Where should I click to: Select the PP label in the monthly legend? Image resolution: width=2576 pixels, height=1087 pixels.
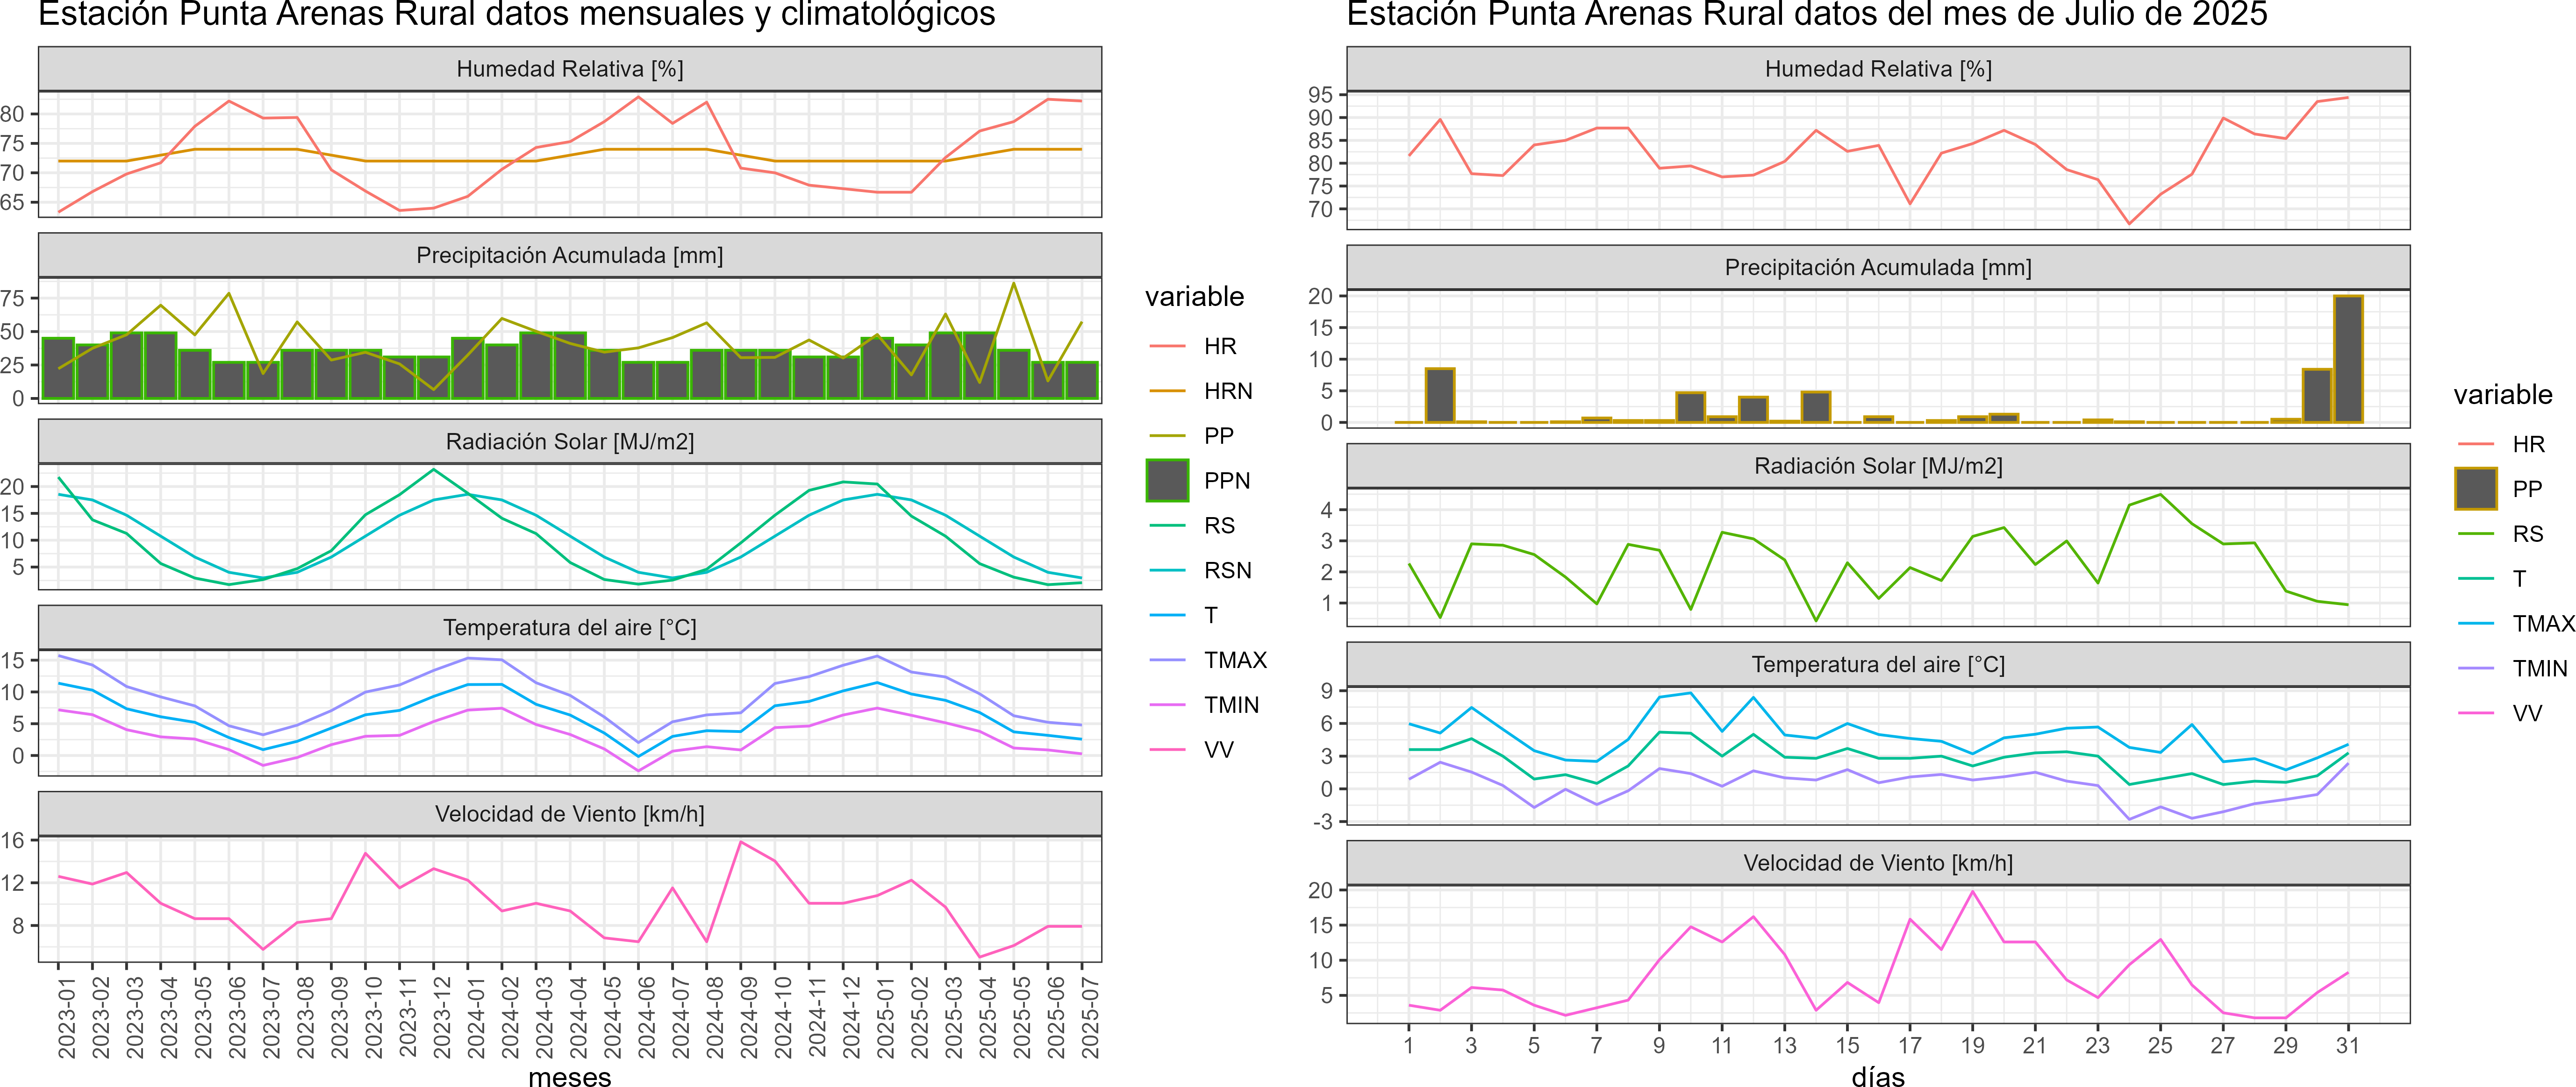(x=1218, y=436)
